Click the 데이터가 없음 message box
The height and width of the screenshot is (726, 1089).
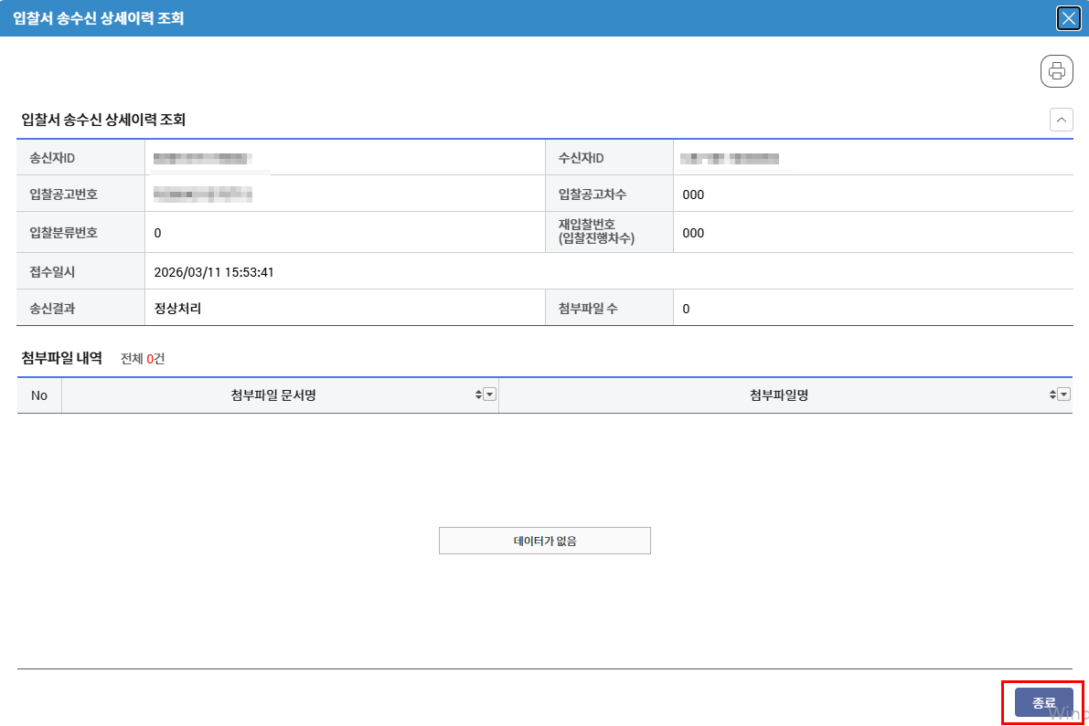pos(545,541)
